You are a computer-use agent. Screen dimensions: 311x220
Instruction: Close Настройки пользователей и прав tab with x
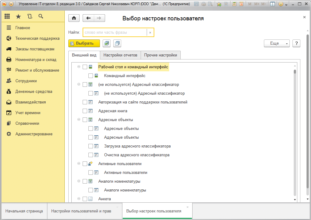coord(118,207)
